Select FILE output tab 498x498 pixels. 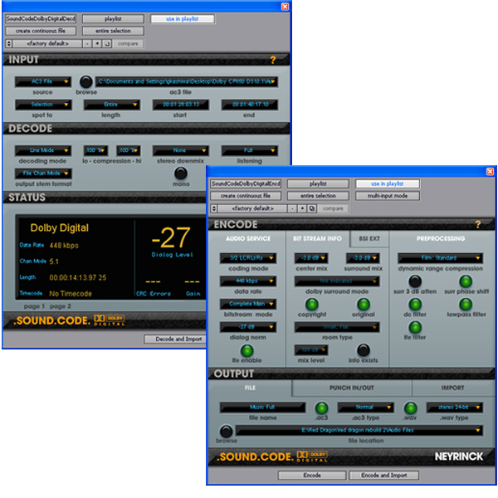tap(250, 388)
